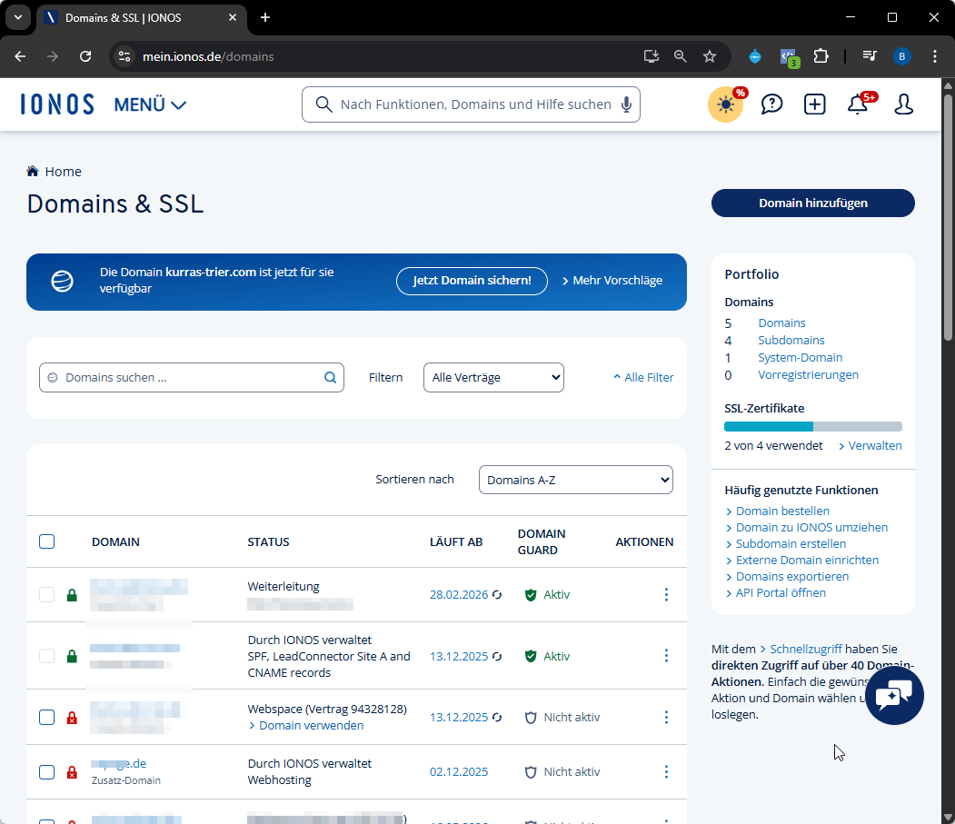Open Domains exportieren link
The width and height of the screenshot is (955, 824).
tap(787, 577)
